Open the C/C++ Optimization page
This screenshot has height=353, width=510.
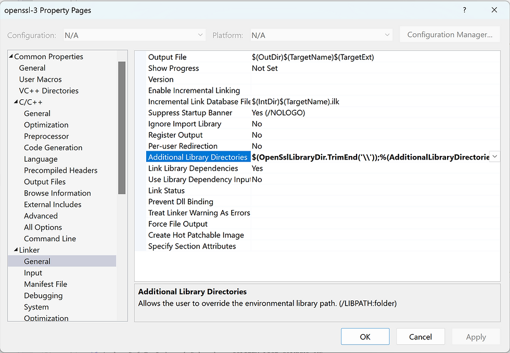(46, 124)
